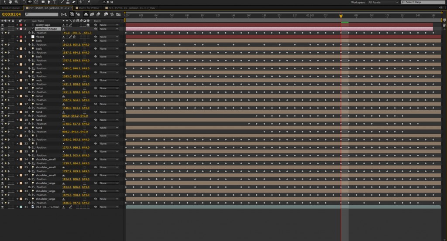Toggle visibility of Plexus layer
Screen dimensions: 447x241
(x=3, y=37)
